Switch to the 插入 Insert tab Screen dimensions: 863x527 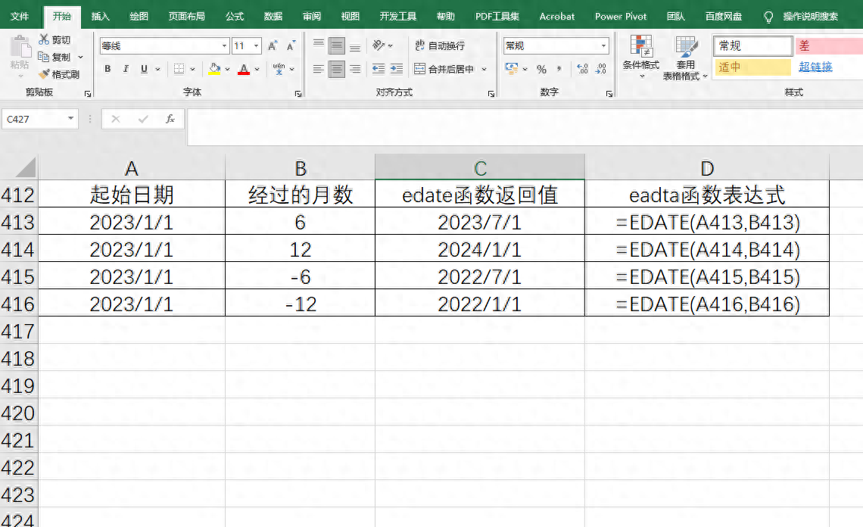(x=100, y=16)
